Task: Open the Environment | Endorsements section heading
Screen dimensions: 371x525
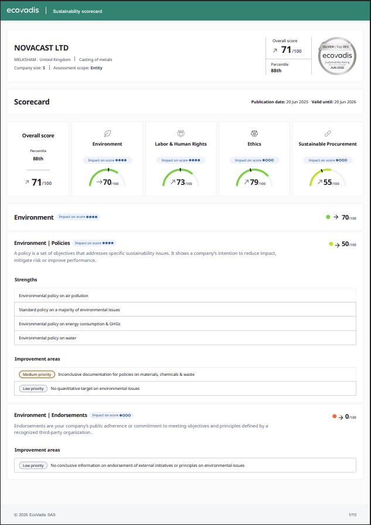Action: [50, 415]
